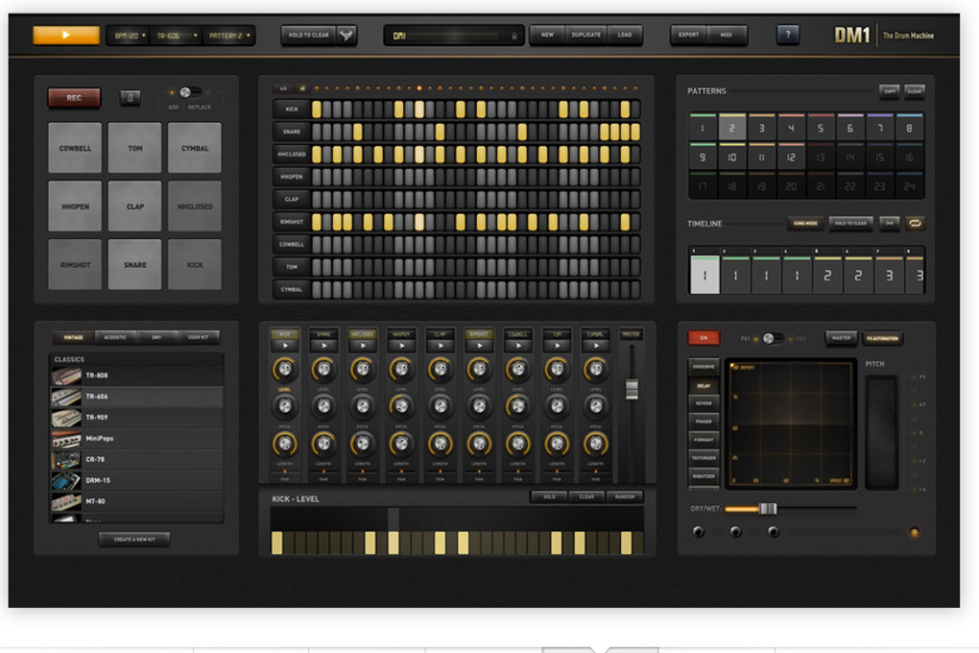
Task: Flip the FX1/FX2 selector switch
Action: click(x=773, y=338)
